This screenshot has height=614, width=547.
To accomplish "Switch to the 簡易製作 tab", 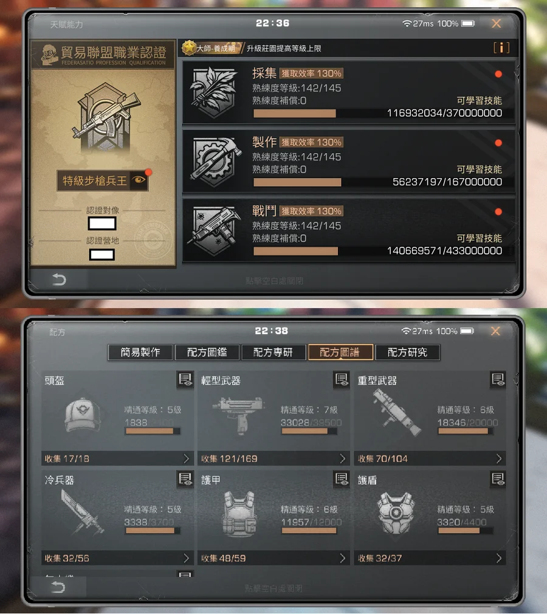I will click(x=140, y=353).
